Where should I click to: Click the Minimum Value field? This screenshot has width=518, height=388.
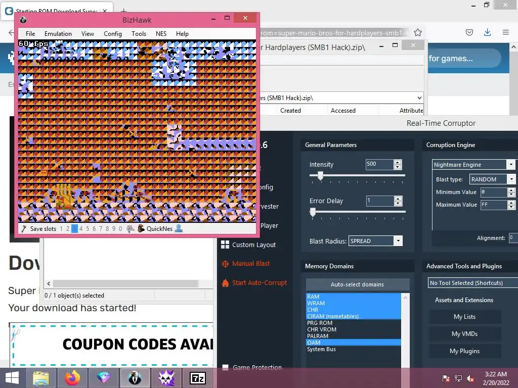point(494,192)
